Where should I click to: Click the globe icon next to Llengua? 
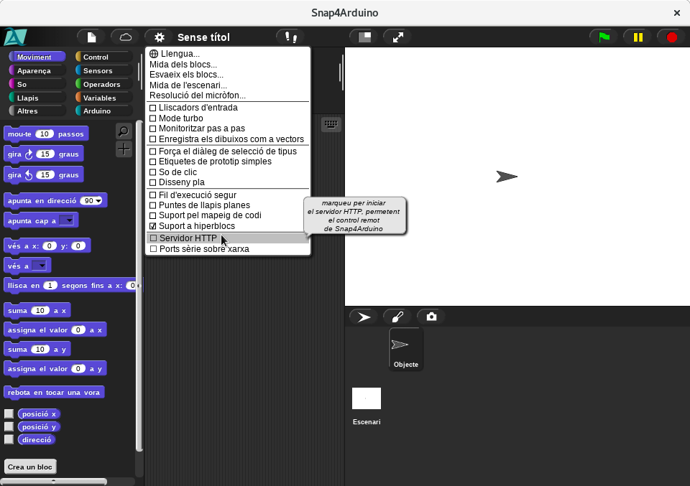[x=154, y=54]
